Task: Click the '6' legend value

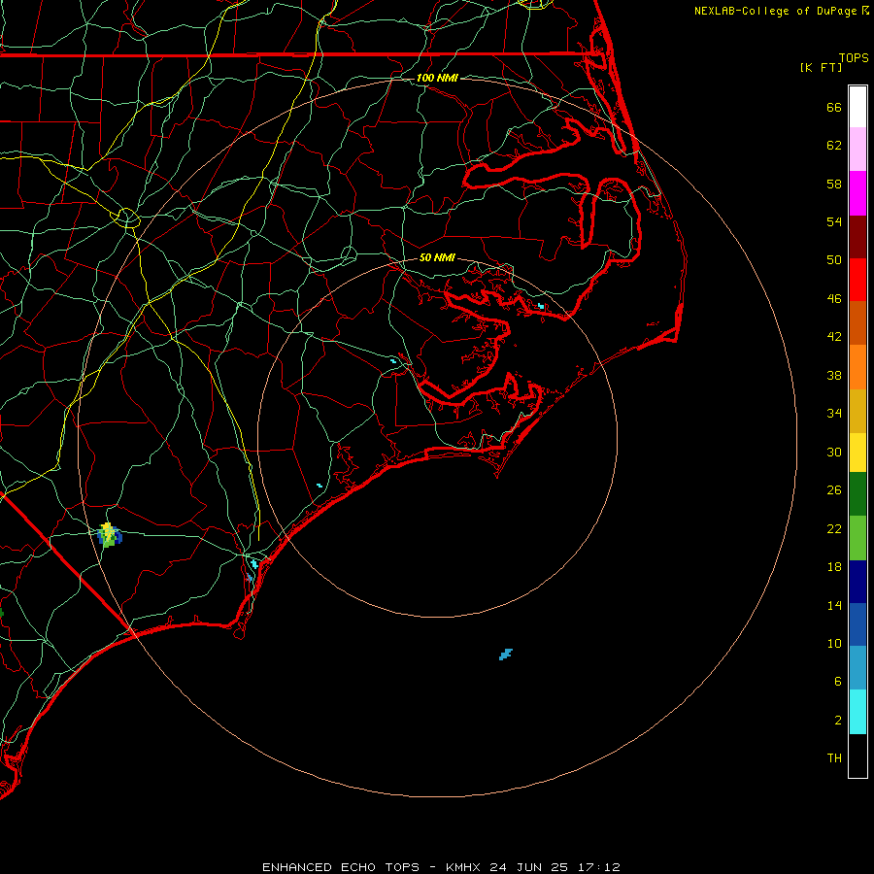Action: coord(838,682)
